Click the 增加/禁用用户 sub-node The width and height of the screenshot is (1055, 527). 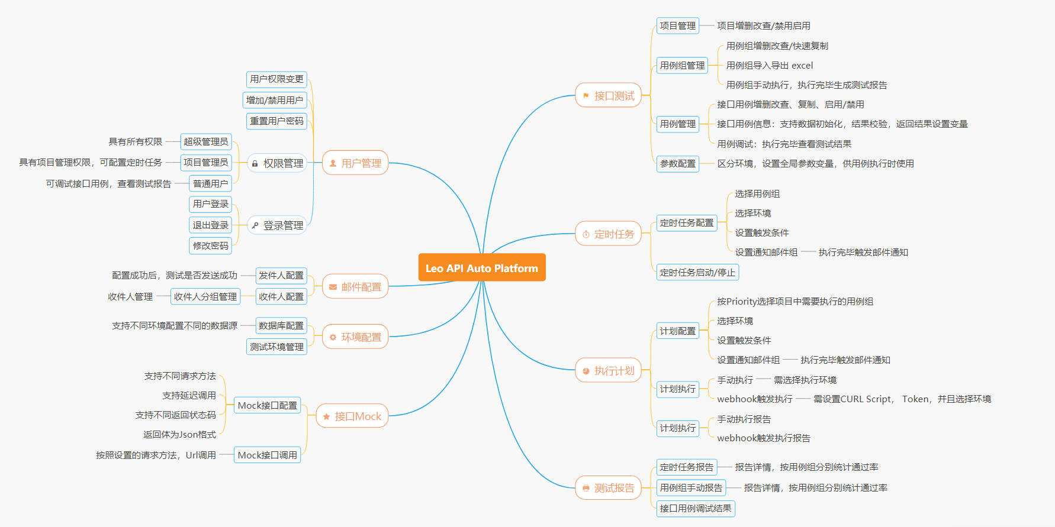[275, 100]
